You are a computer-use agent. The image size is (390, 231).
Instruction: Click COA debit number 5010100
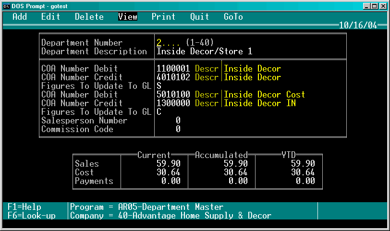point(173,95)
